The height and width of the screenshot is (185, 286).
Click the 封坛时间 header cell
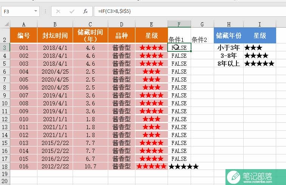(x=55, y=35)
